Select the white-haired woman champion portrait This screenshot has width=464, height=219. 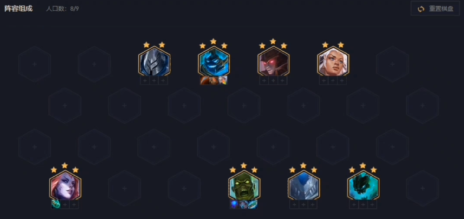333,62
